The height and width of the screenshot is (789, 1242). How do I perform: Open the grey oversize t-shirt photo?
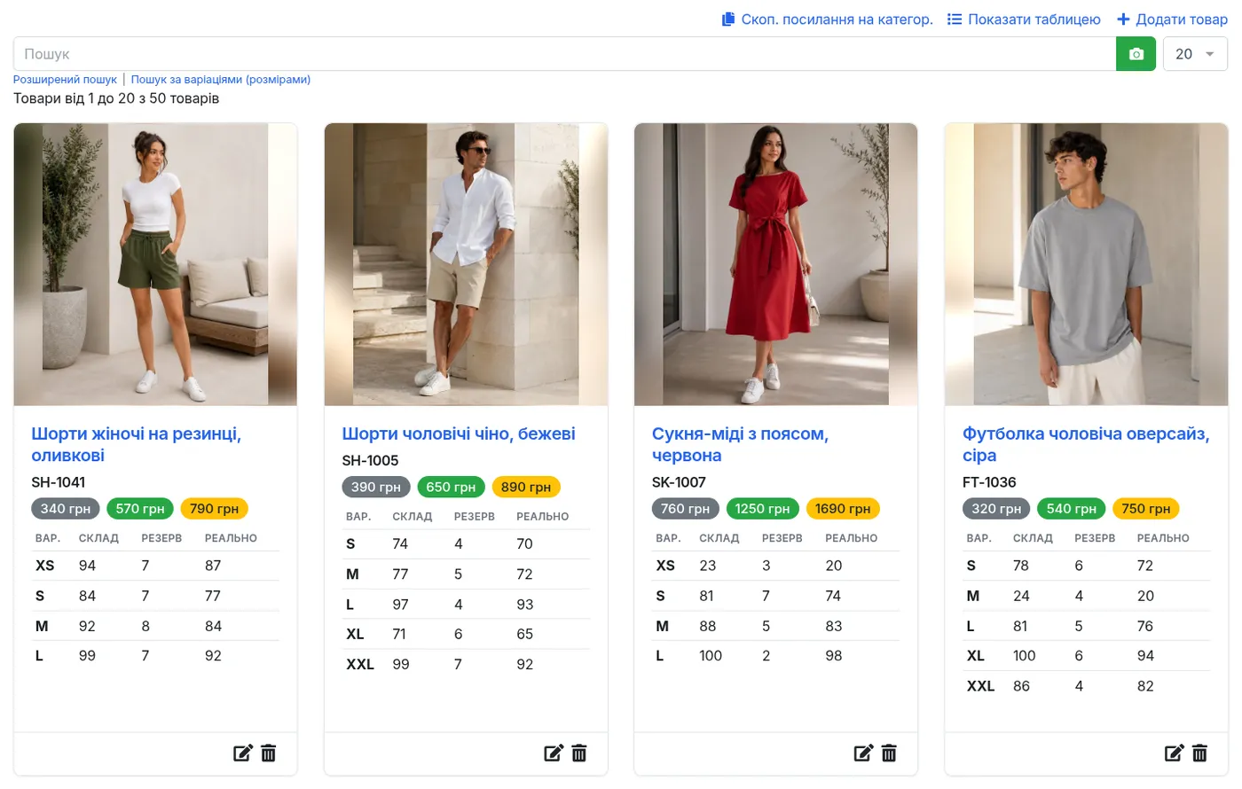[x=1087, y=264]
